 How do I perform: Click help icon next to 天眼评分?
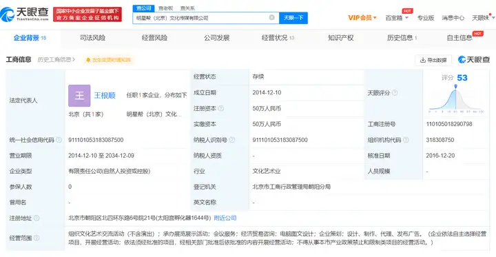pos(395,93)
